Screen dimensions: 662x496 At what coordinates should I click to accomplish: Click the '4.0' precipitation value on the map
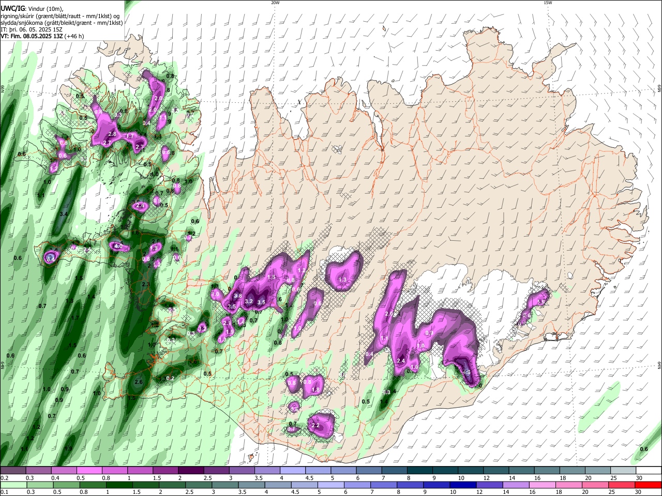coord(118,246)
